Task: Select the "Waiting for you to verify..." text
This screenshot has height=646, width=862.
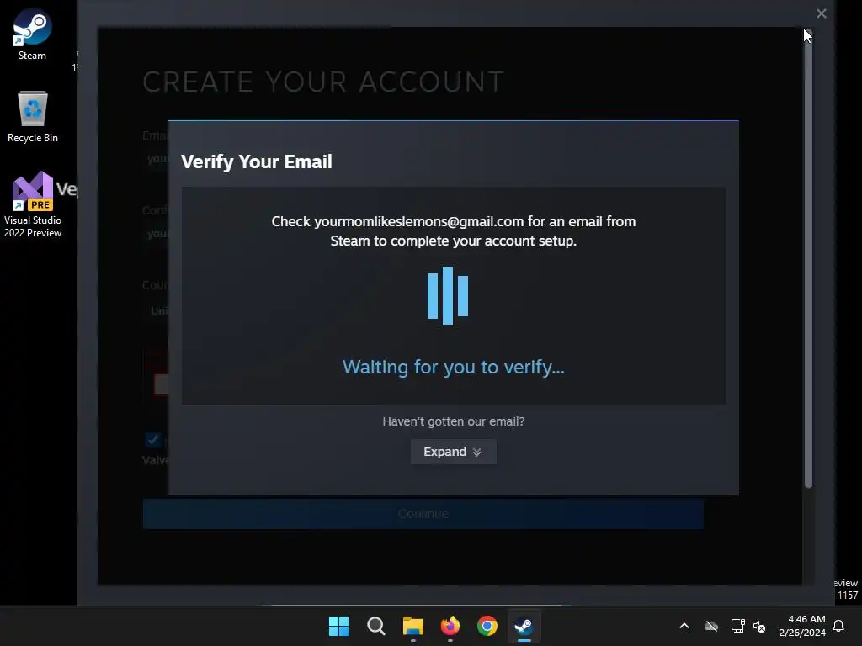Action: tap(454, 367)
